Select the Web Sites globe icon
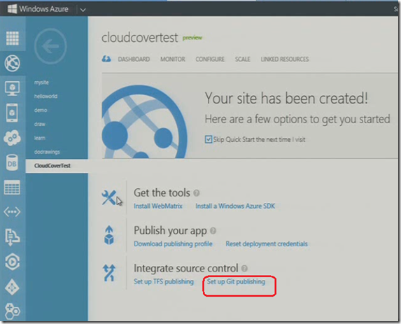 coord(13,63)
